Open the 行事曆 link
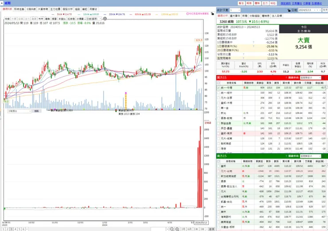The image size is (328, 231). (307, 4)
